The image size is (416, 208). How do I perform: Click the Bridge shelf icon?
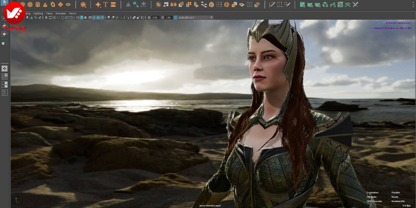pyautogui.click(x=219, y=5)
